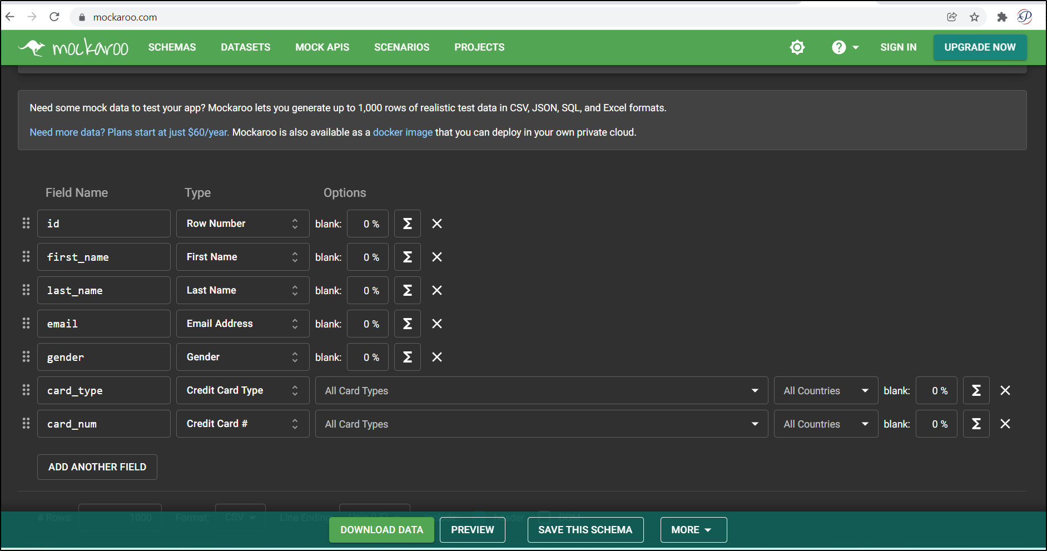The image size is (1047, 551).
Task: Click the browser bookmark star icon
Action: point(975,17)
